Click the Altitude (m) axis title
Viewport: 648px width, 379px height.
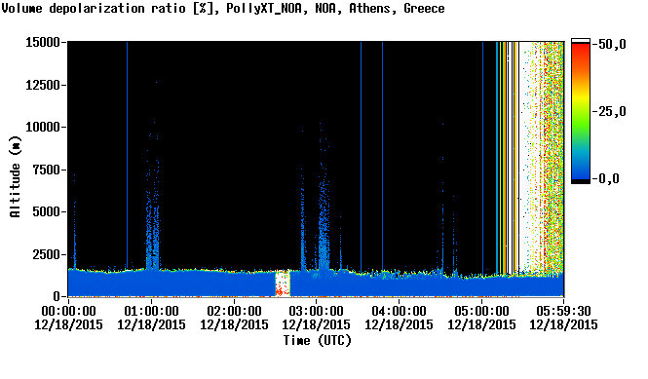click(x=16, y=176)
